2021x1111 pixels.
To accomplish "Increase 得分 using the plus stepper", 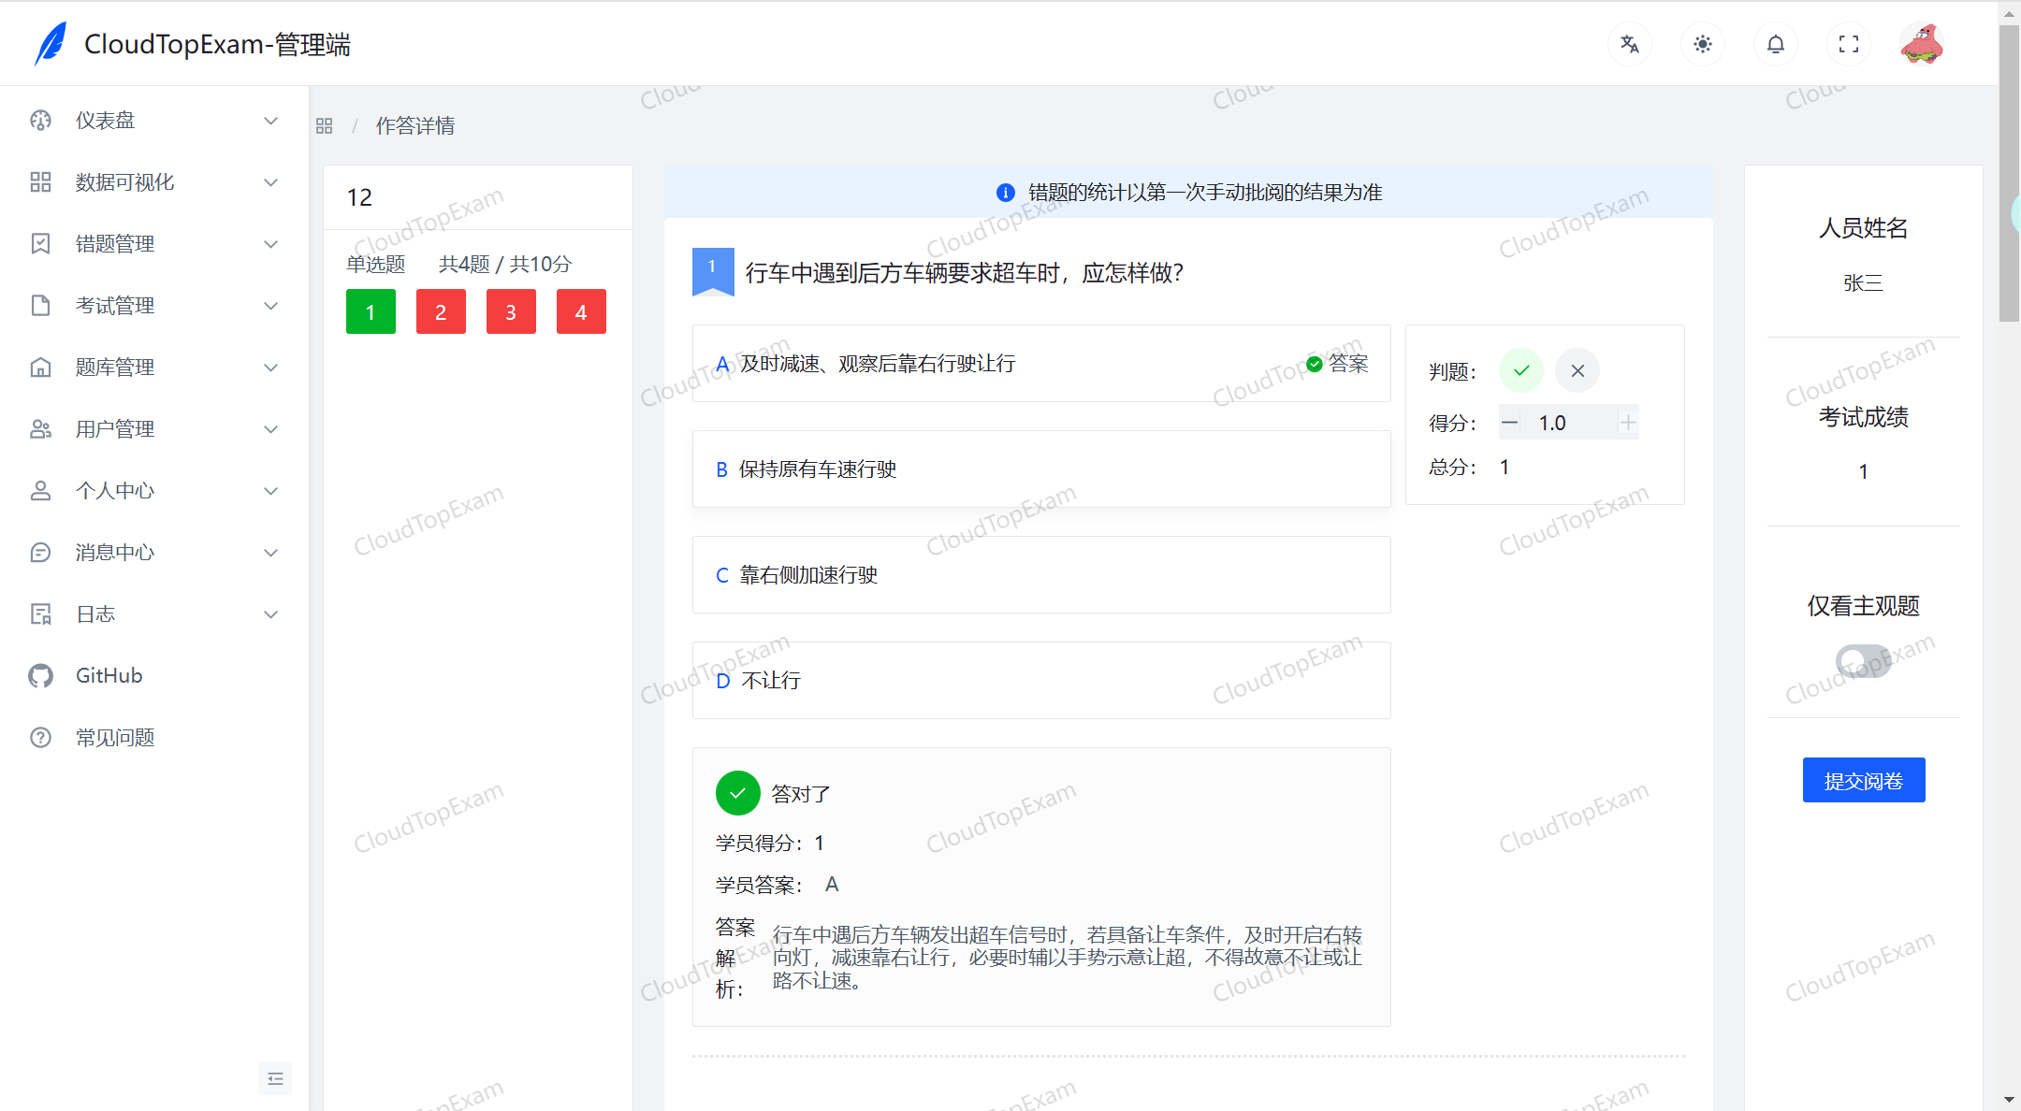I will point(1628,422).
